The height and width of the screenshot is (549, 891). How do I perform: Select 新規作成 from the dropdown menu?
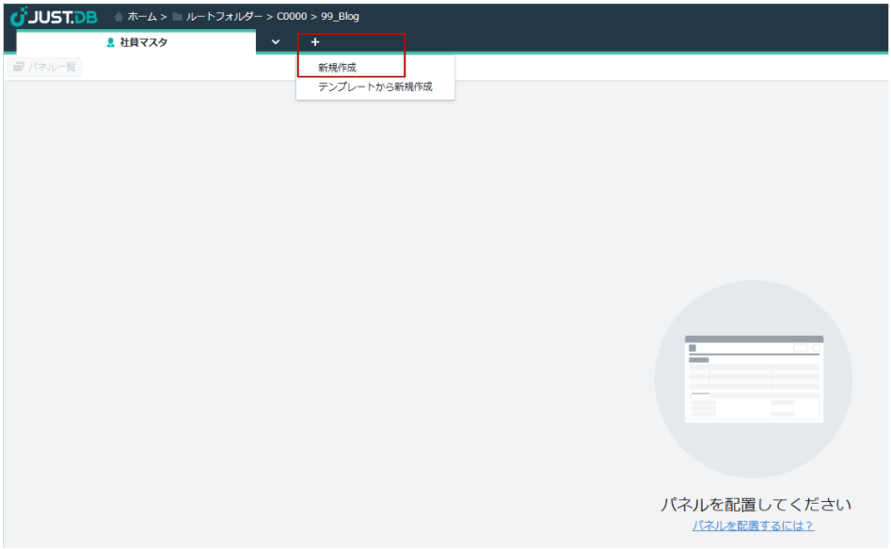pos(337,68)
